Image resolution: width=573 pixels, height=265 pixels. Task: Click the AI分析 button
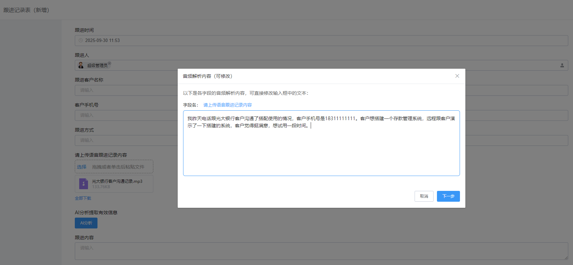[x=86, y=223]
